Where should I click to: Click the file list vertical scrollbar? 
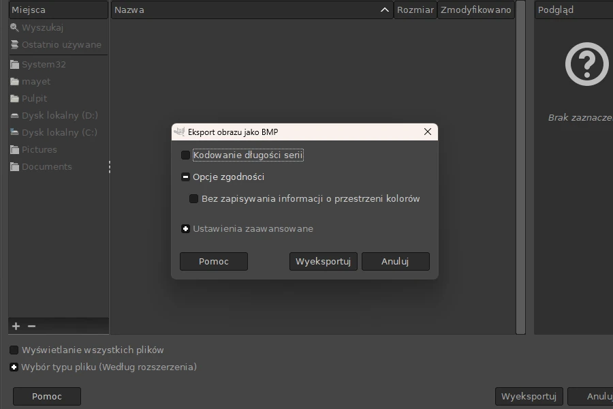tap(520, 168)
